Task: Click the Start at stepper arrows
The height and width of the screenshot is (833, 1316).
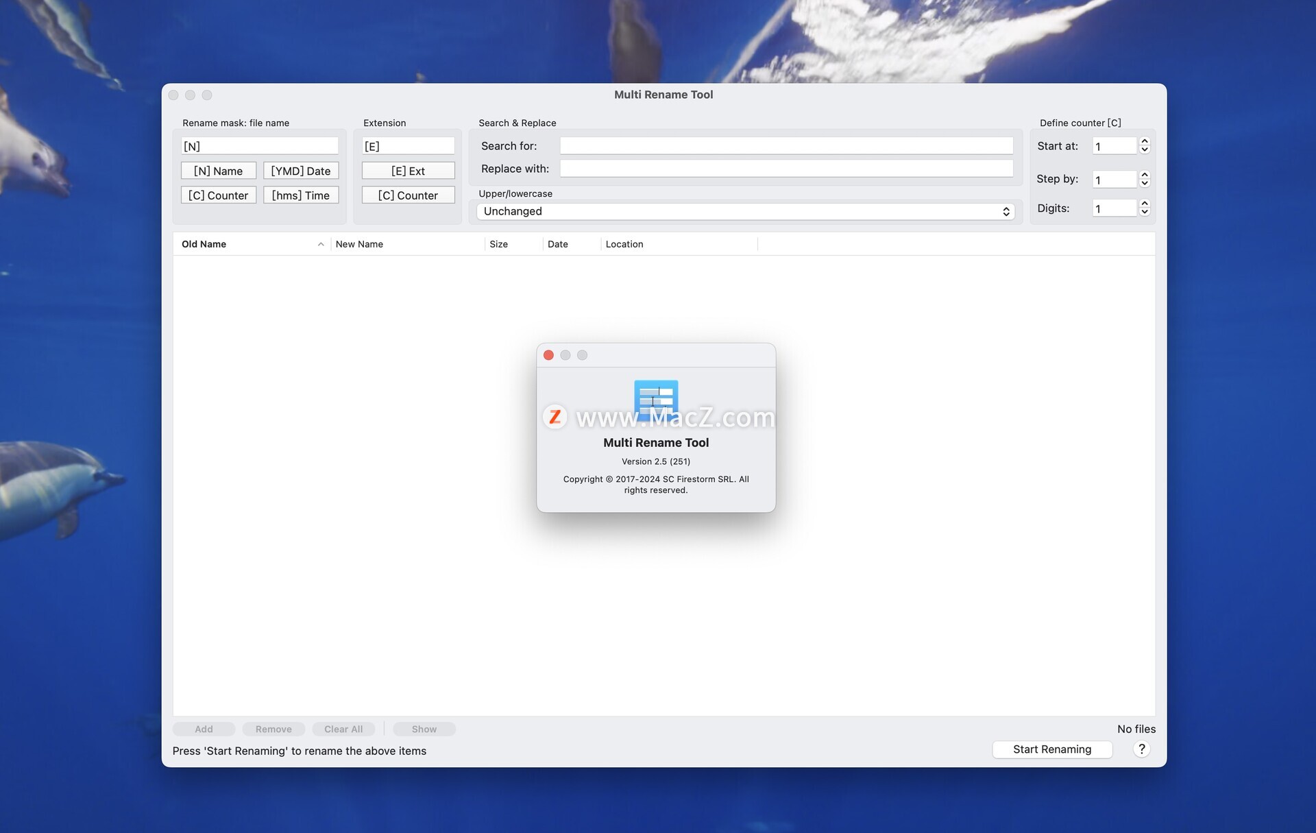Action: [1144, 145]
